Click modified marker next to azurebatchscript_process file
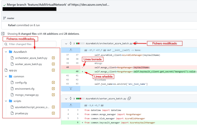The height and width of the screenshot is (125, 197). [54, 107]
